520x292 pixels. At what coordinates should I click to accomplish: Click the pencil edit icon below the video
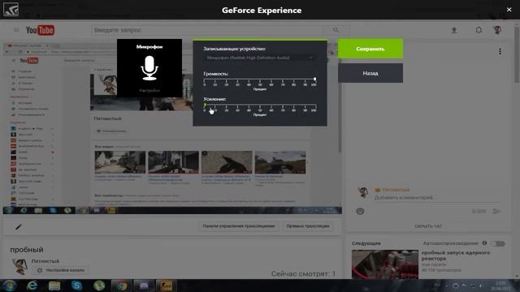point(19,226)
